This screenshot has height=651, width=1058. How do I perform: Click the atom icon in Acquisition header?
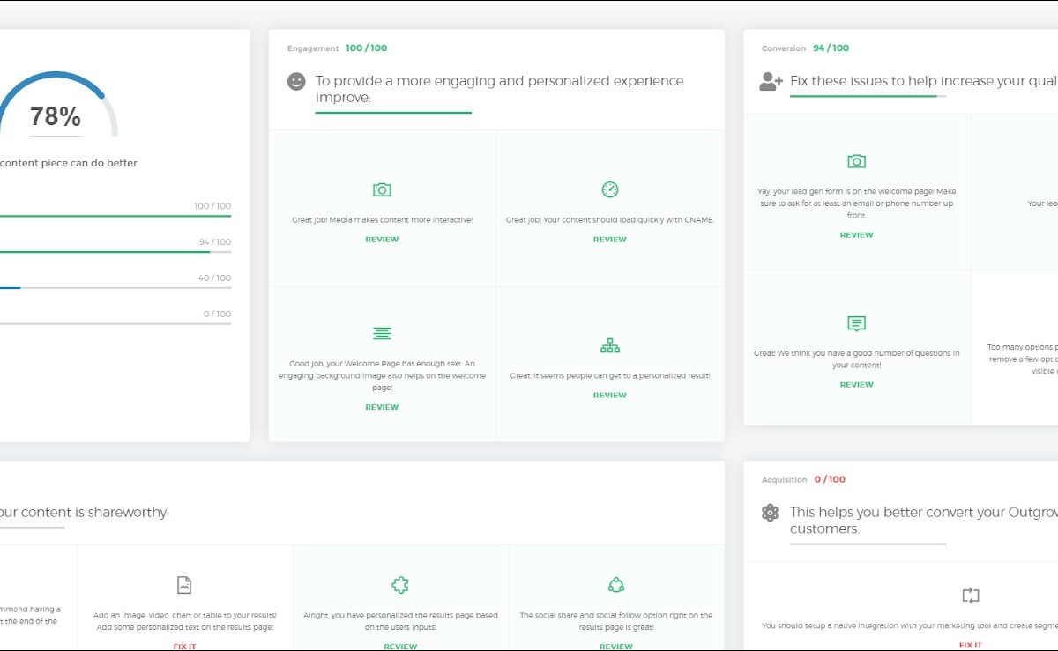pyautogui.click(x=771, y=513)
